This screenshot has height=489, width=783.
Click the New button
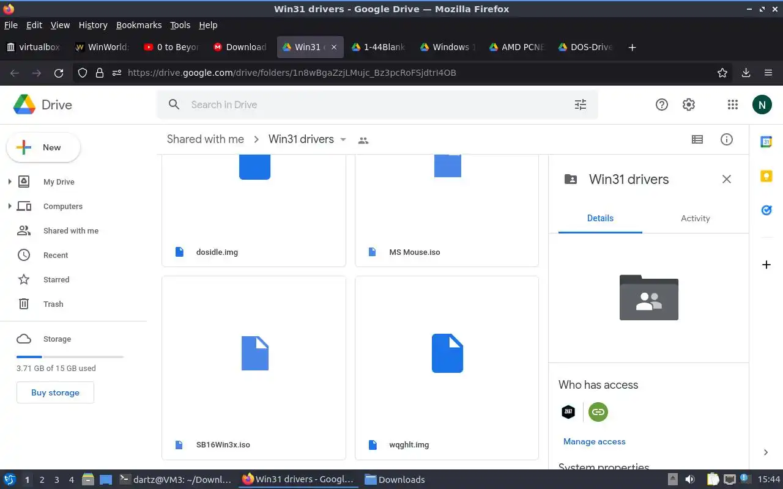tap(43, 147)
